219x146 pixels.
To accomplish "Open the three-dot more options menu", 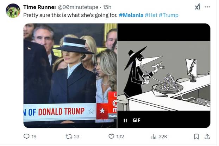I will (x=207, y=7).
